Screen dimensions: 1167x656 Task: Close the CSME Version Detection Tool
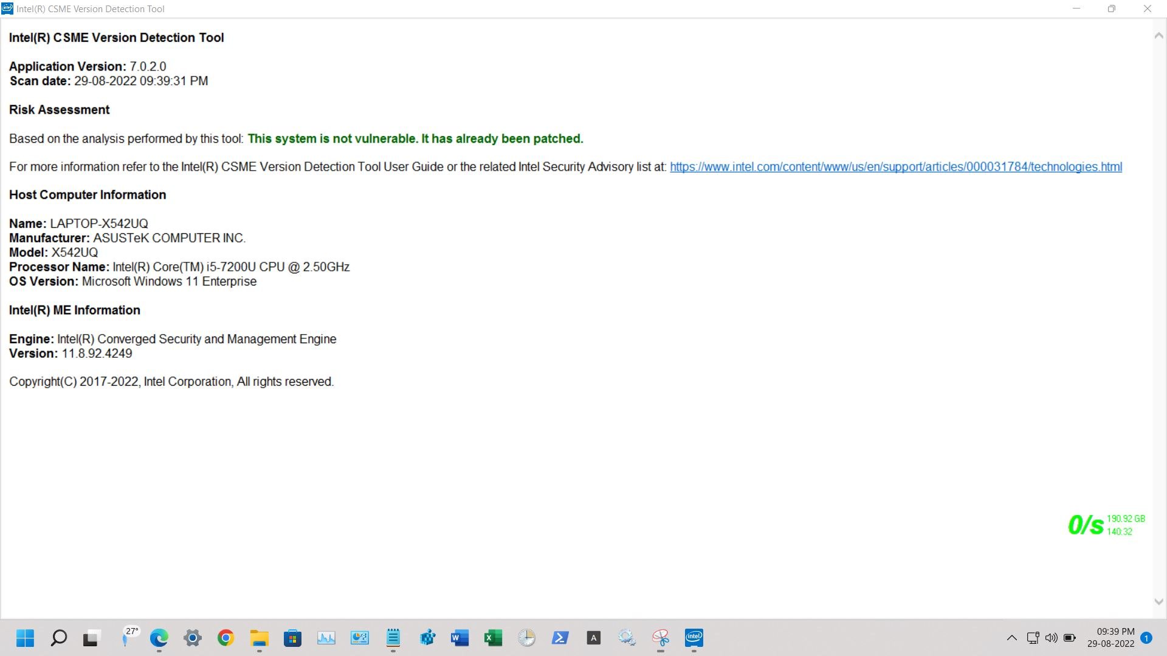click(x=1148, y=9)
